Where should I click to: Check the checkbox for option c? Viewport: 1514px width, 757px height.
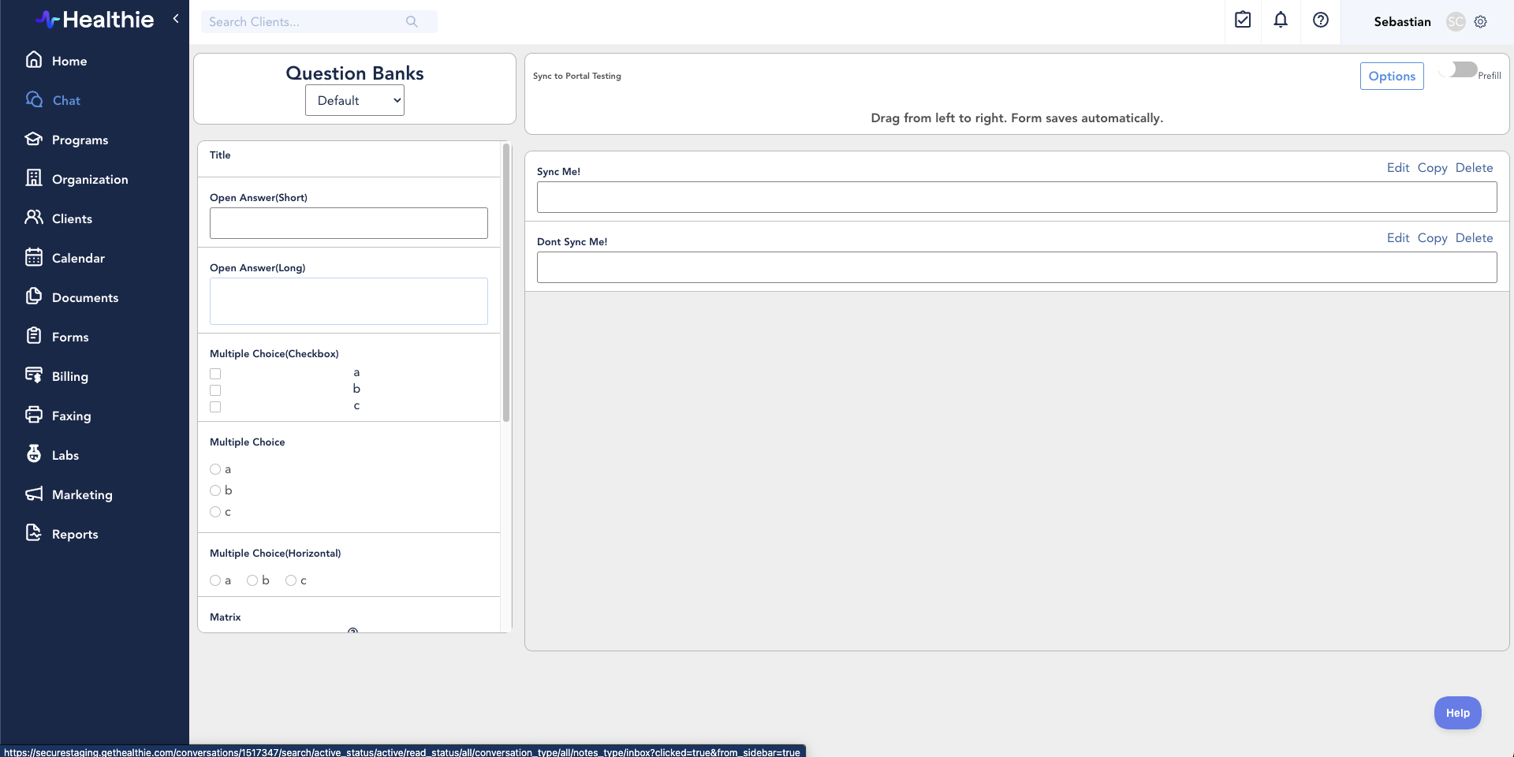coord(215,407)
